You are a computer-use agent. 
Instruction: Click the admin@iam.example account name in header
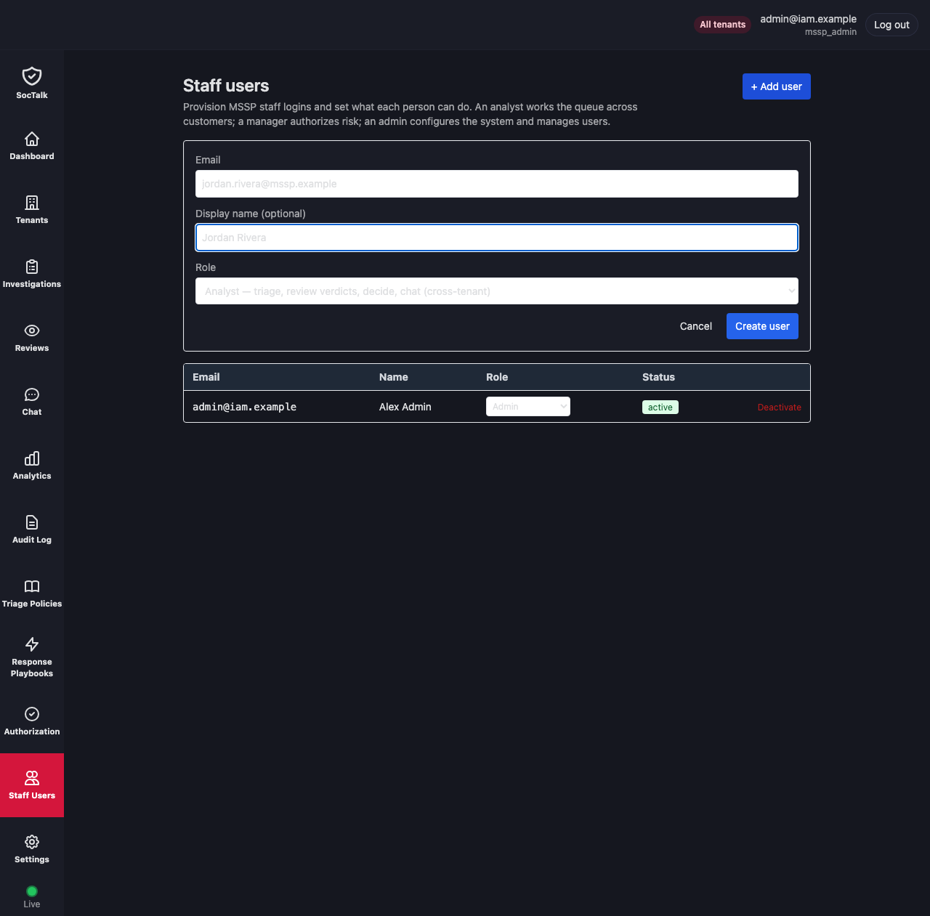(809, 19)
